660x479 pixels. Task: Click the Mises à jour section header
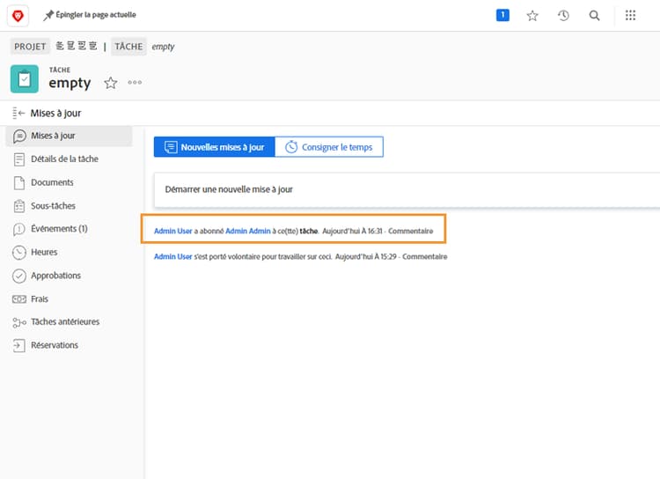(x=55, y=113)
